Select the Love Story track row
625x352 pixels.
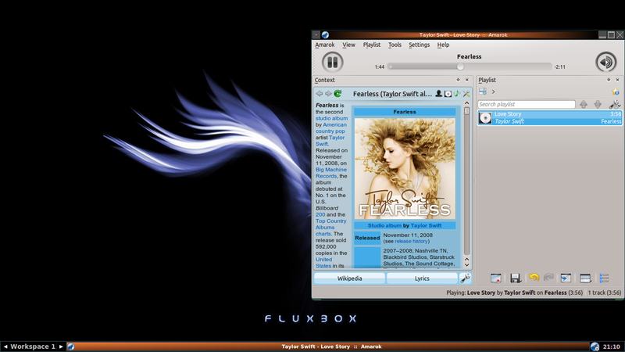(550, 118)
